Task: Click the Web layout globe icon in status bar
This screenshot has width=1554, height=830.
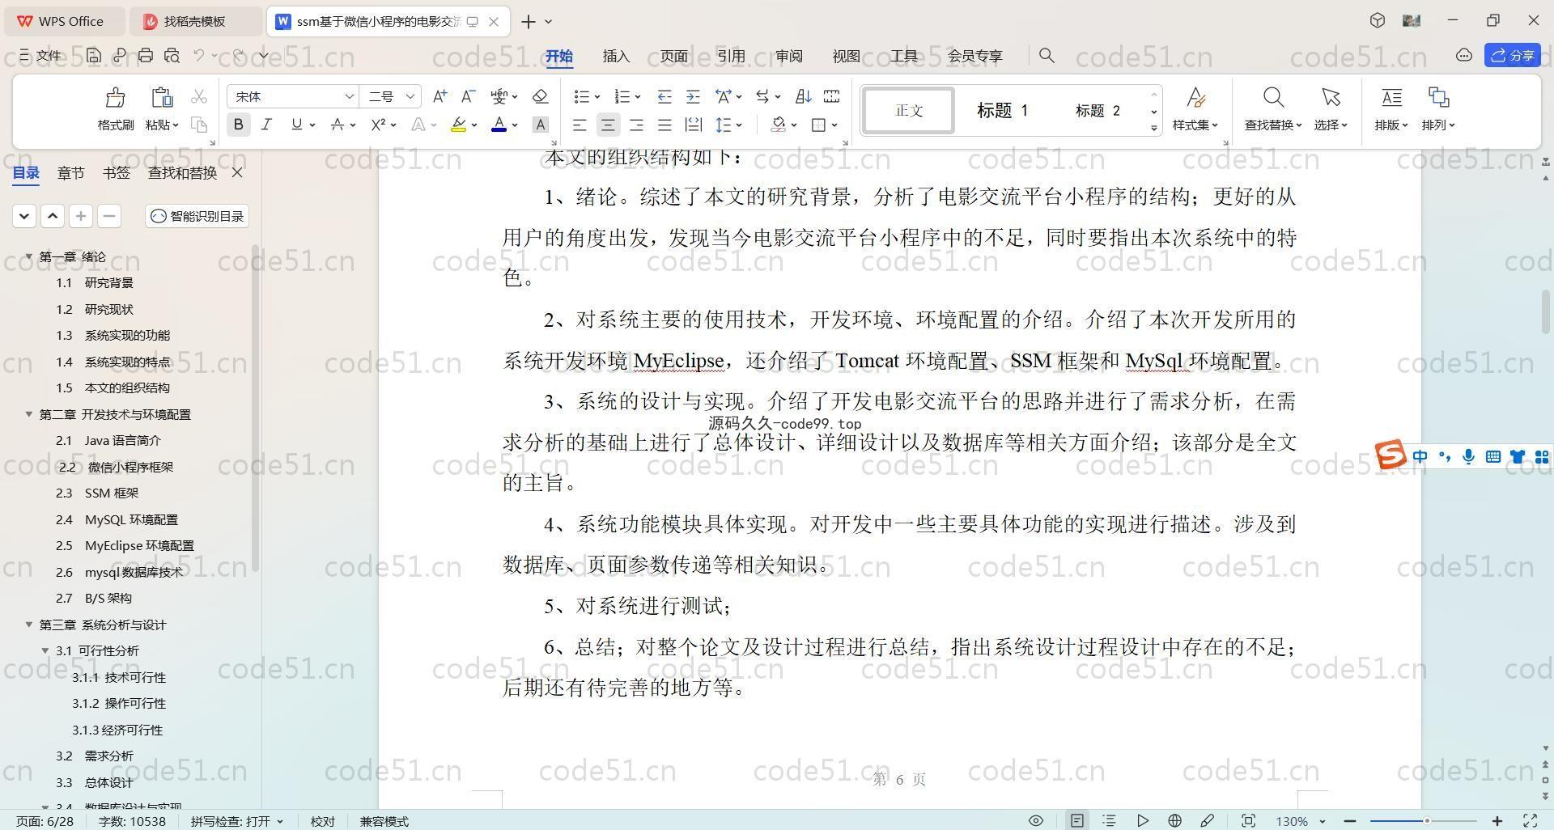Action: 1174,820
